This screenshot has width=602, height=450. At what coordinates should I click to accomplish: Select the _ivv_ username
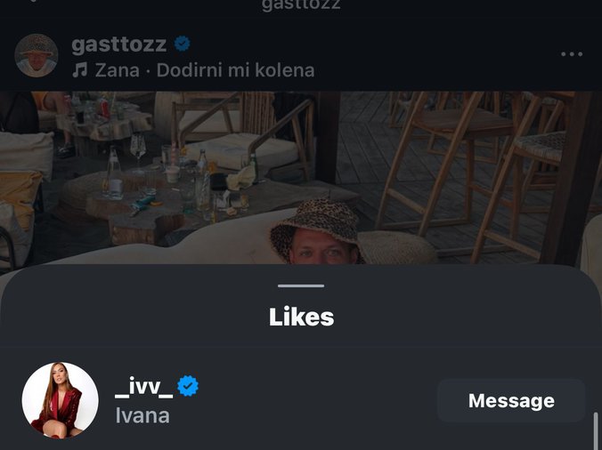143,387
